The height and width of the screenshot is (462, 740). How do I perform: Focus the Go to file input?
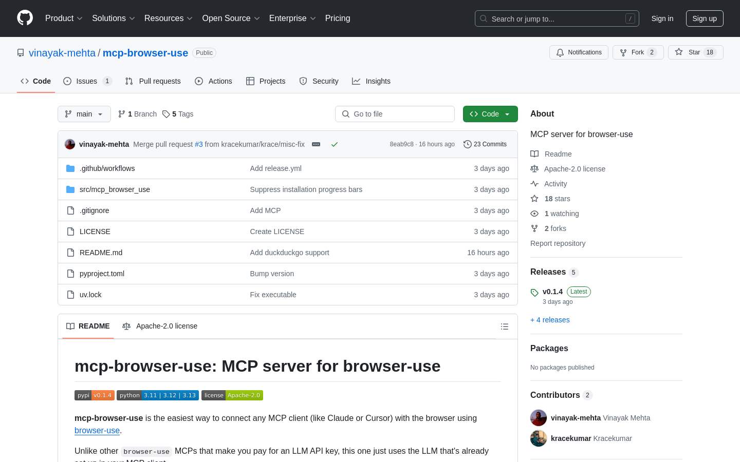(x=395, y=114)
